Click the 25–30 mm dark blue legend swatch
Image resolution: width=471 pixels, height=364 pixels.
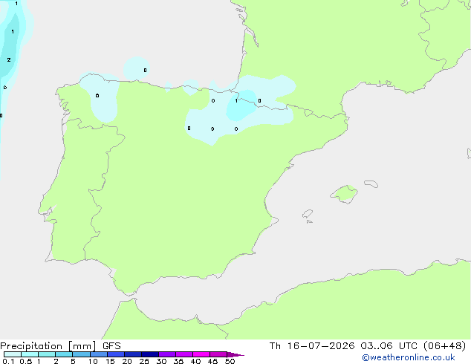[x=150, y=354]
